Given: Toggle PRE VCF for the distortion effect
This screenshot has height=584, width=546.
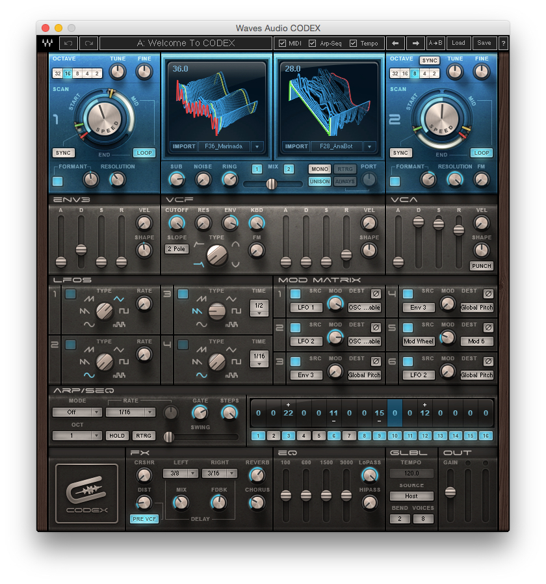Looking at the screenshot, I should (144, 519).
